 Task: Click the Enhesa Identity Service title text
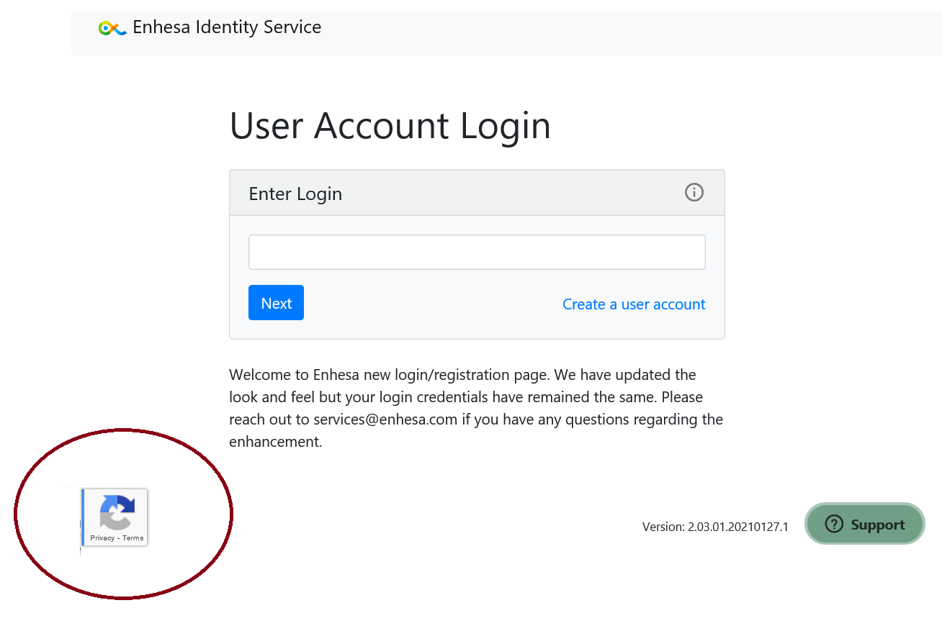227,27
